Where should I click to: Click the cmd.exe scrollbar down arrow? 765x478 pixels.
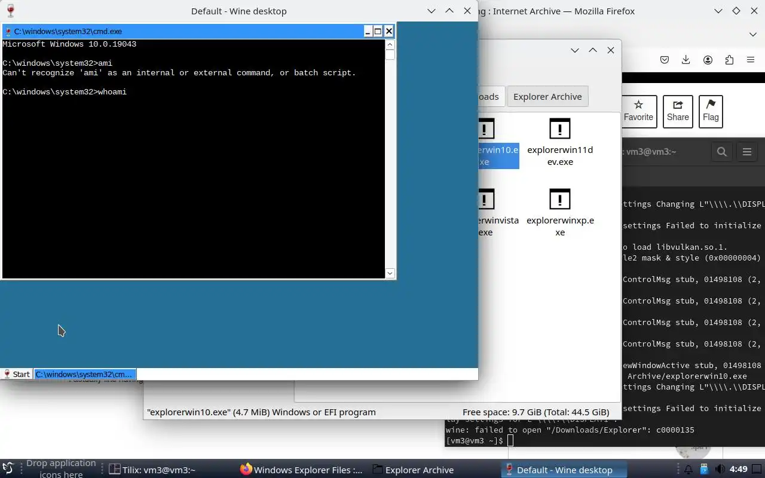[390, 273]
